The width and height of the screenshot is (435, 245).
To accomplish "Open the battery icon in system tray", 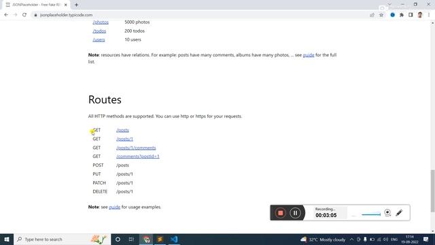I will 372,240.
